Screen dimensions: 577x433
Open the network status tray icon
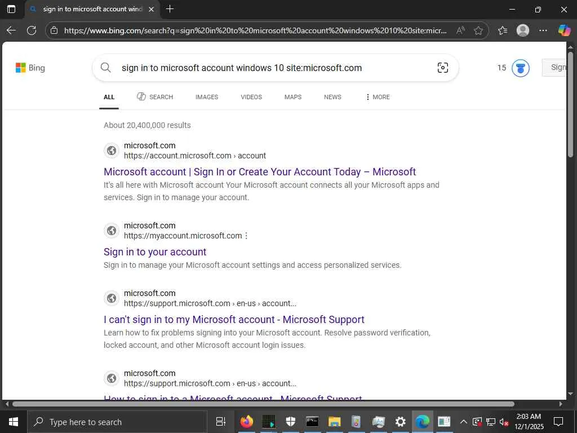pos(491,422)
